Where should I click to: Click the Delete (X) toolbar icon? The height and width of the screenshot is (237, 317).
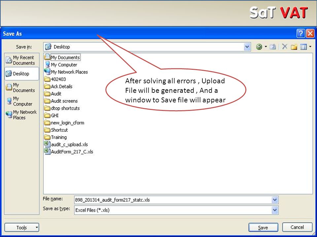click(x=285, y=47)
